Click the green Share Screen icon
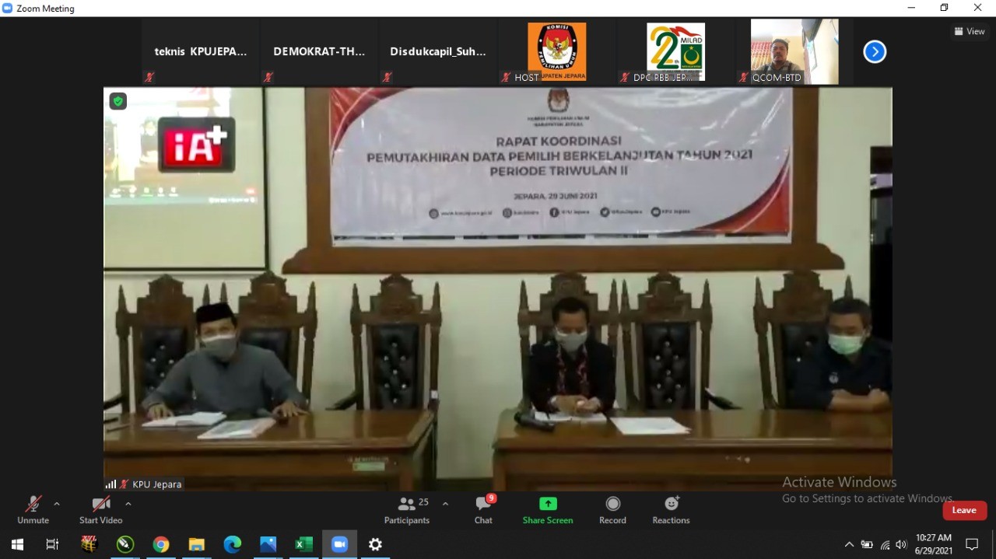The image size is (996, 559). (548, 504)
